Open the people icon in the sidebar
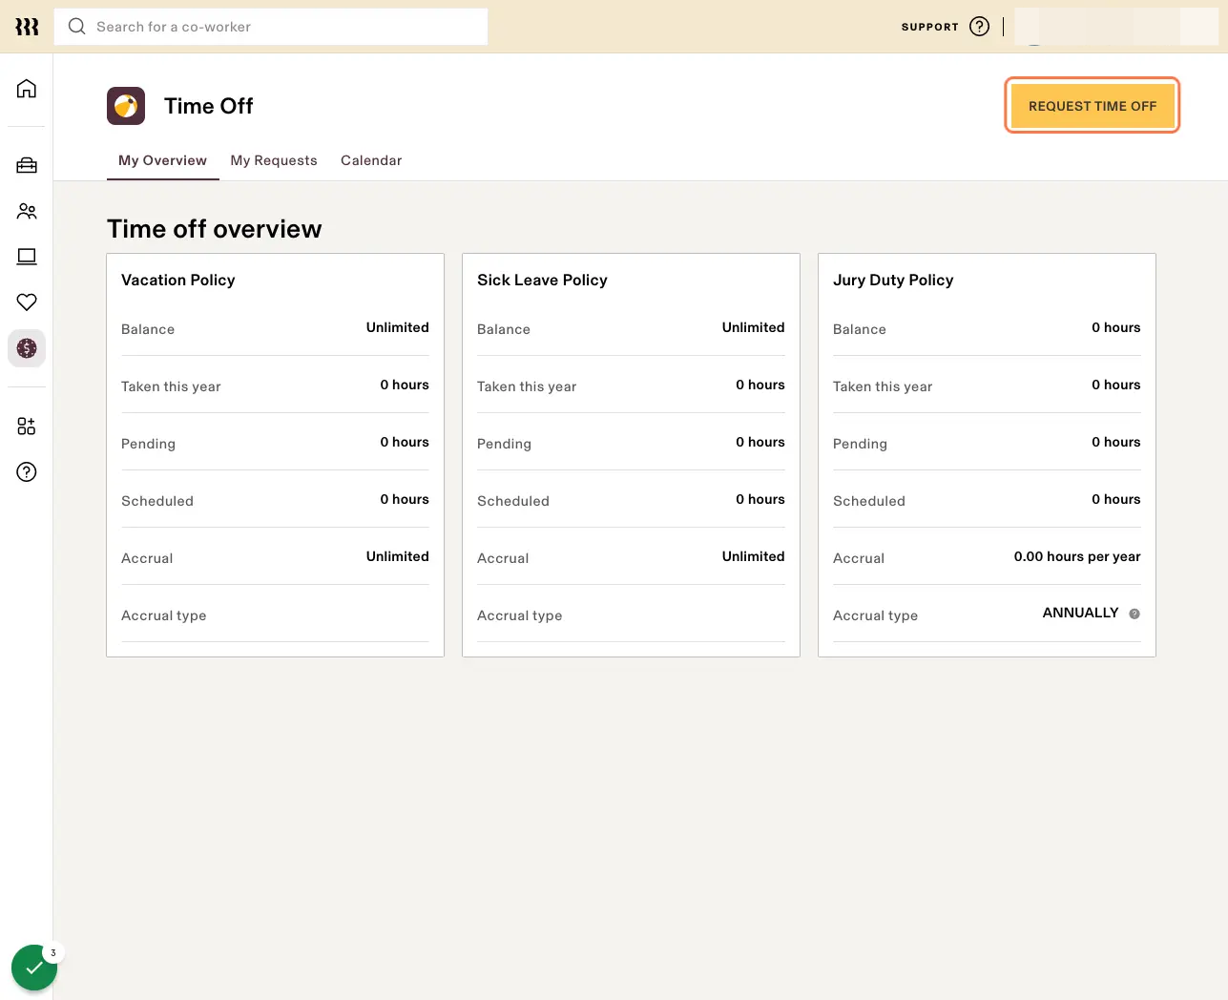The height and width of the screenshot is (1000, 1228). click(27, 211)
